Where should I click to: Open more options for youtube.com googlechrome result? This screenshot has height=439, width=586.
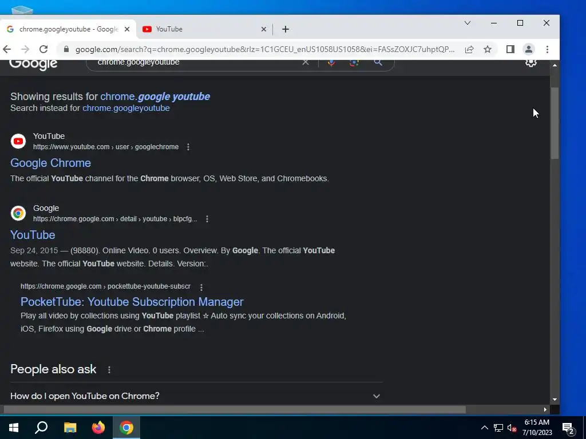coord(188,147)
